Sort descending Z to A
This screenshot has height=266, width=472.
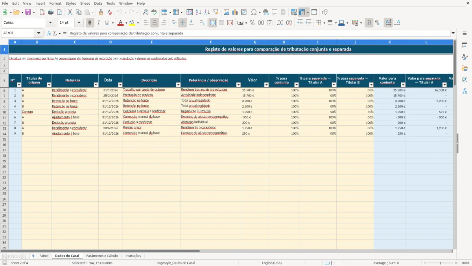click(x=207, y=12)
